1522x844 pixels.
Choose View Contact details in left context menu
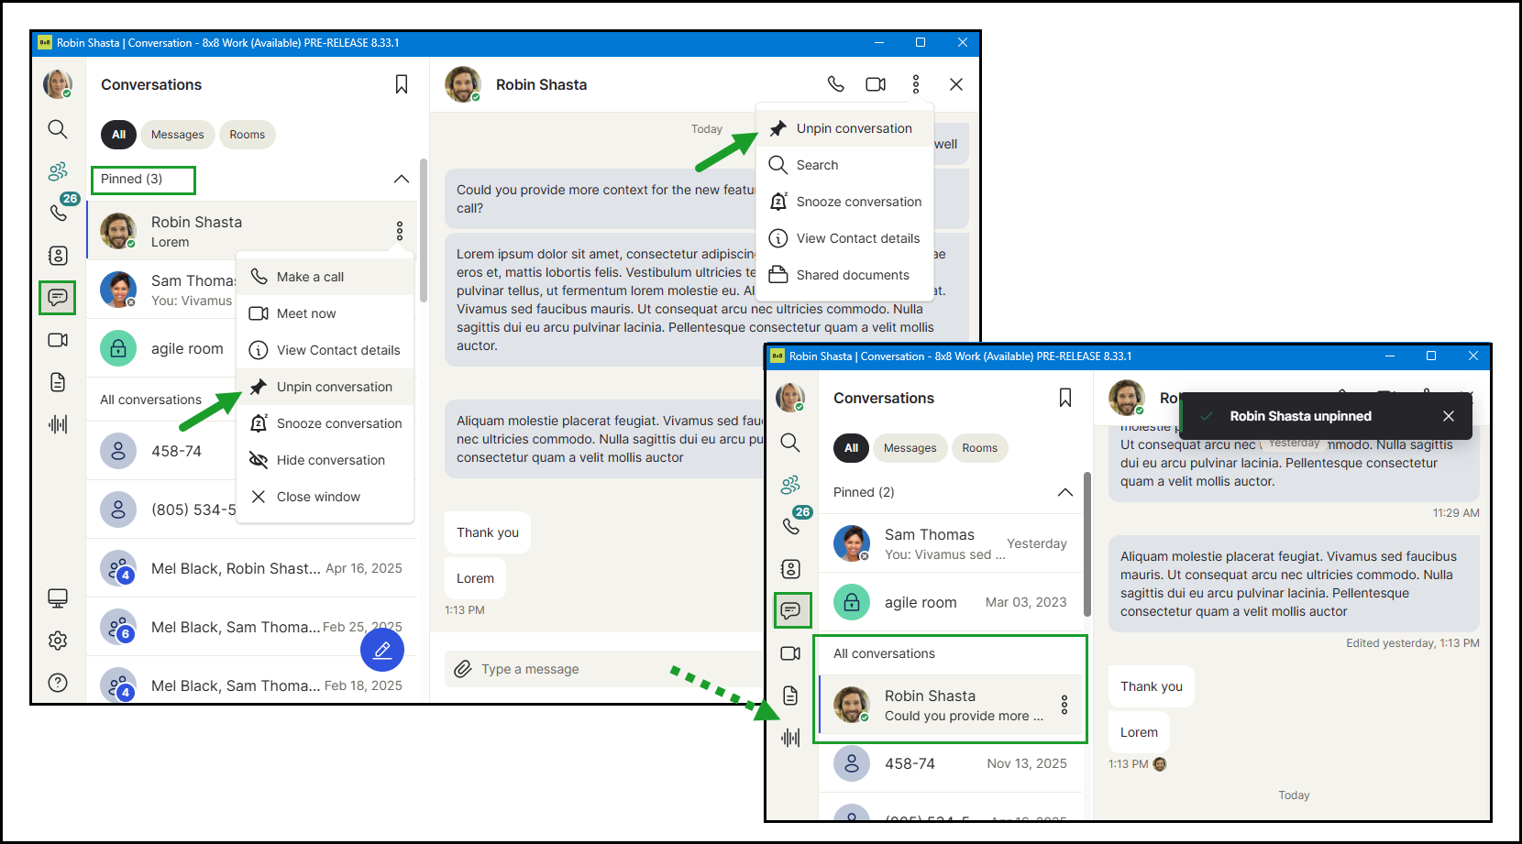click(325, 350)
